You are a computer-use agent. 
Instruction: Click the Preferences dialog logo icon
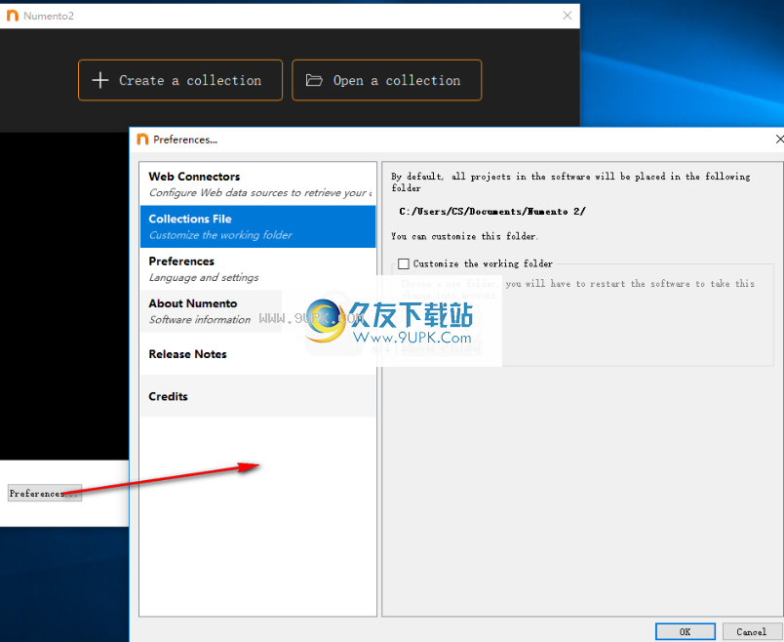(x=142, y=140)
